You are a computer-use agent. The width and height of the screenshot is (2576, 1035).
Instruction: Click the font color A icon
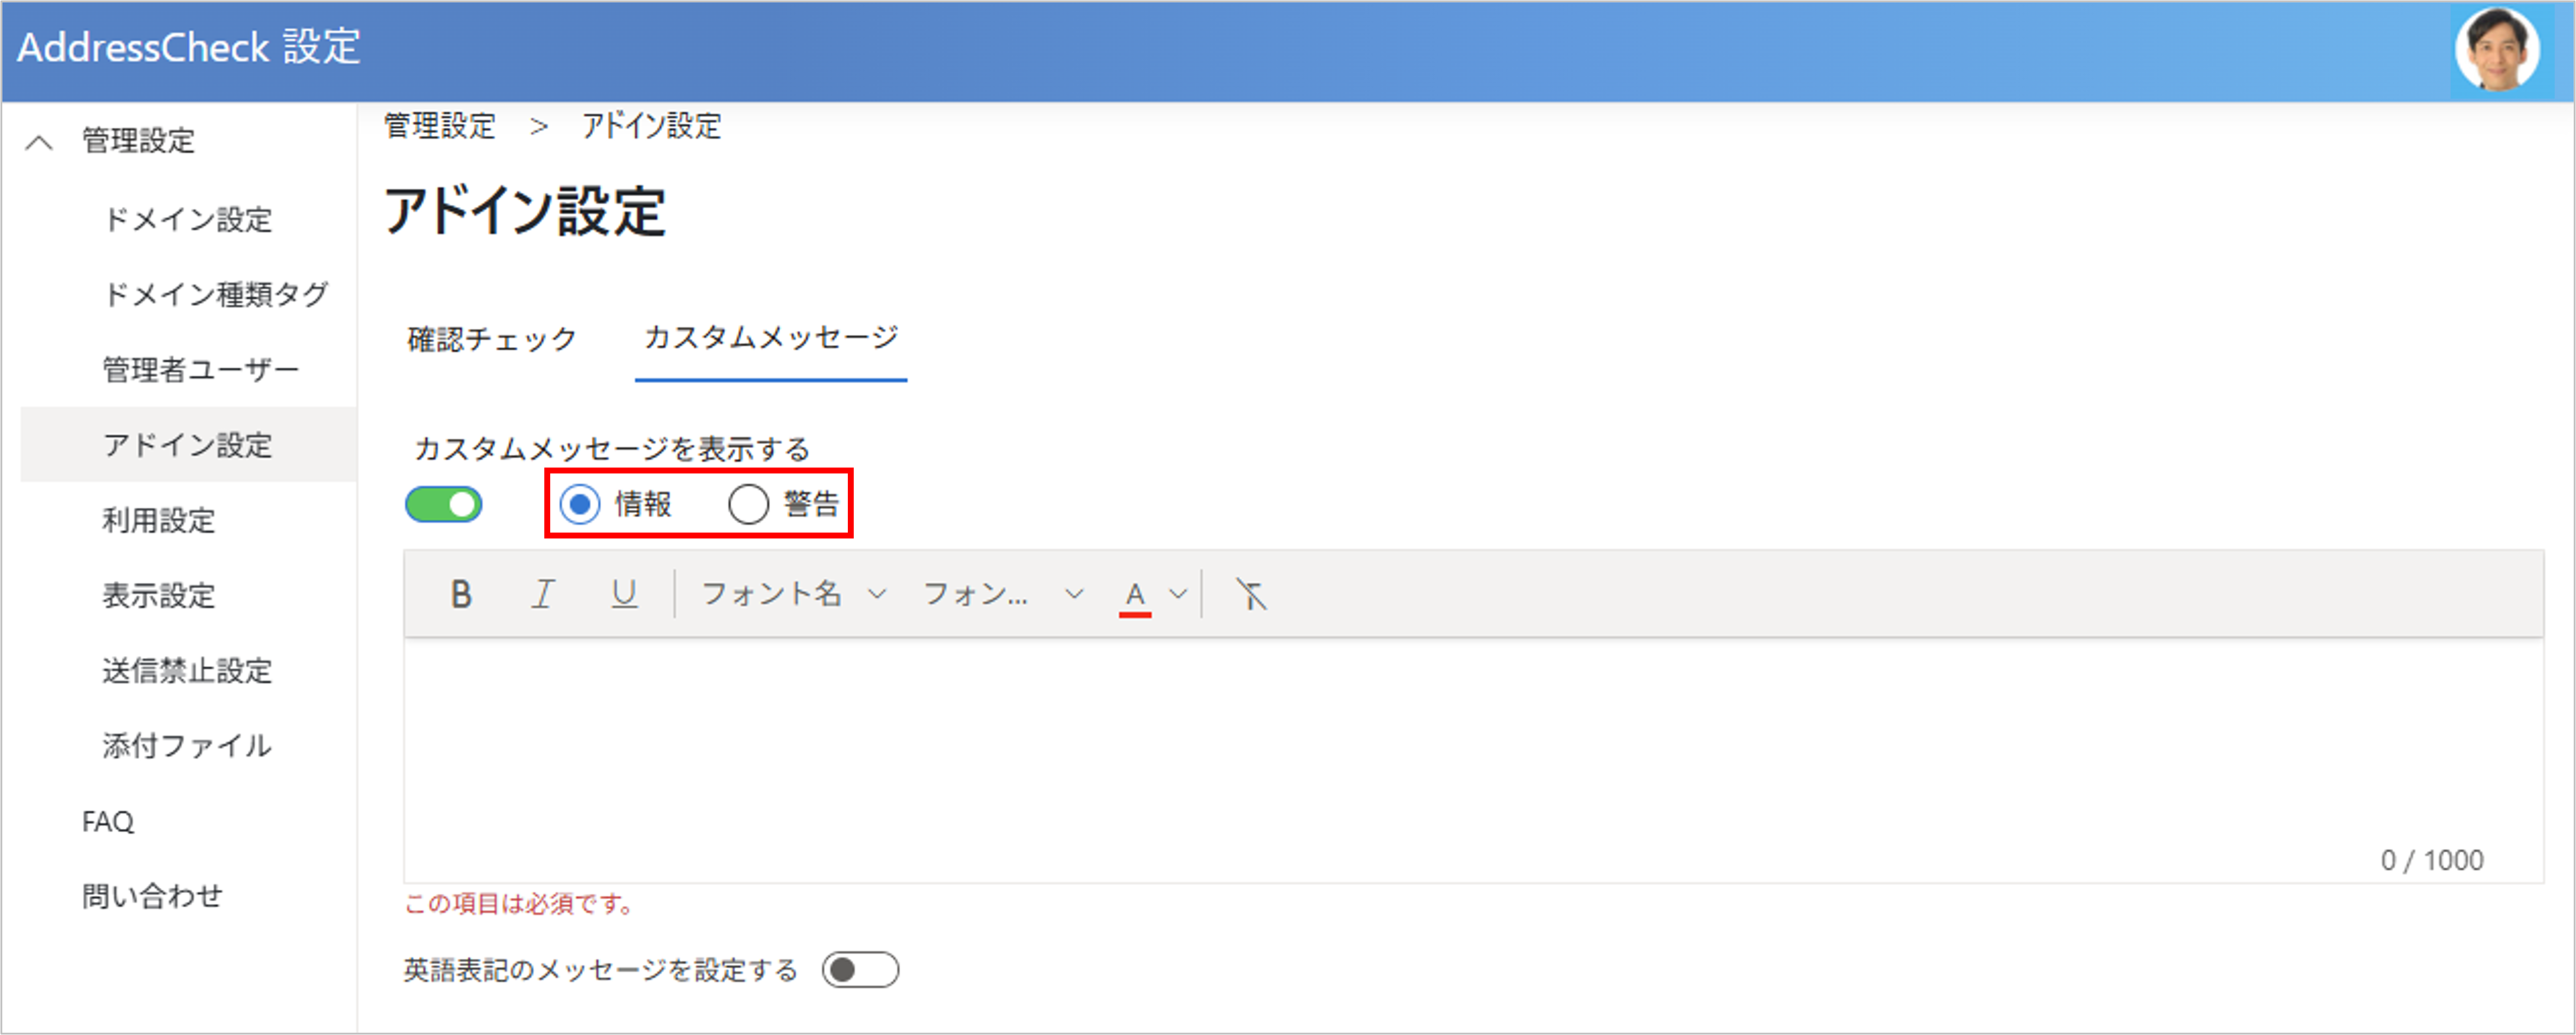click(x=1134, y=595)
